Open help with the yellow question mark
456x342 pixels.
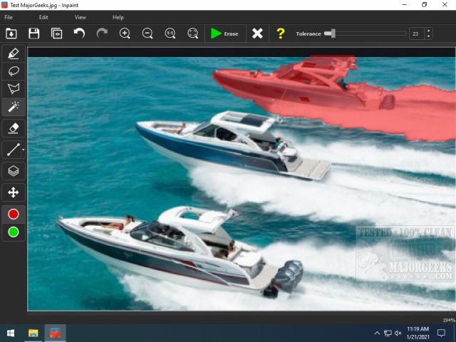pyautogui.click(x=280, y=33)
